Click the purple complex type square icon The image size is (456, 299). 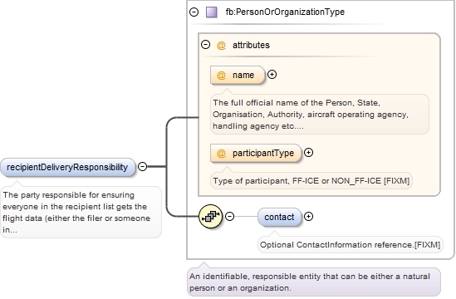point(212,12)
